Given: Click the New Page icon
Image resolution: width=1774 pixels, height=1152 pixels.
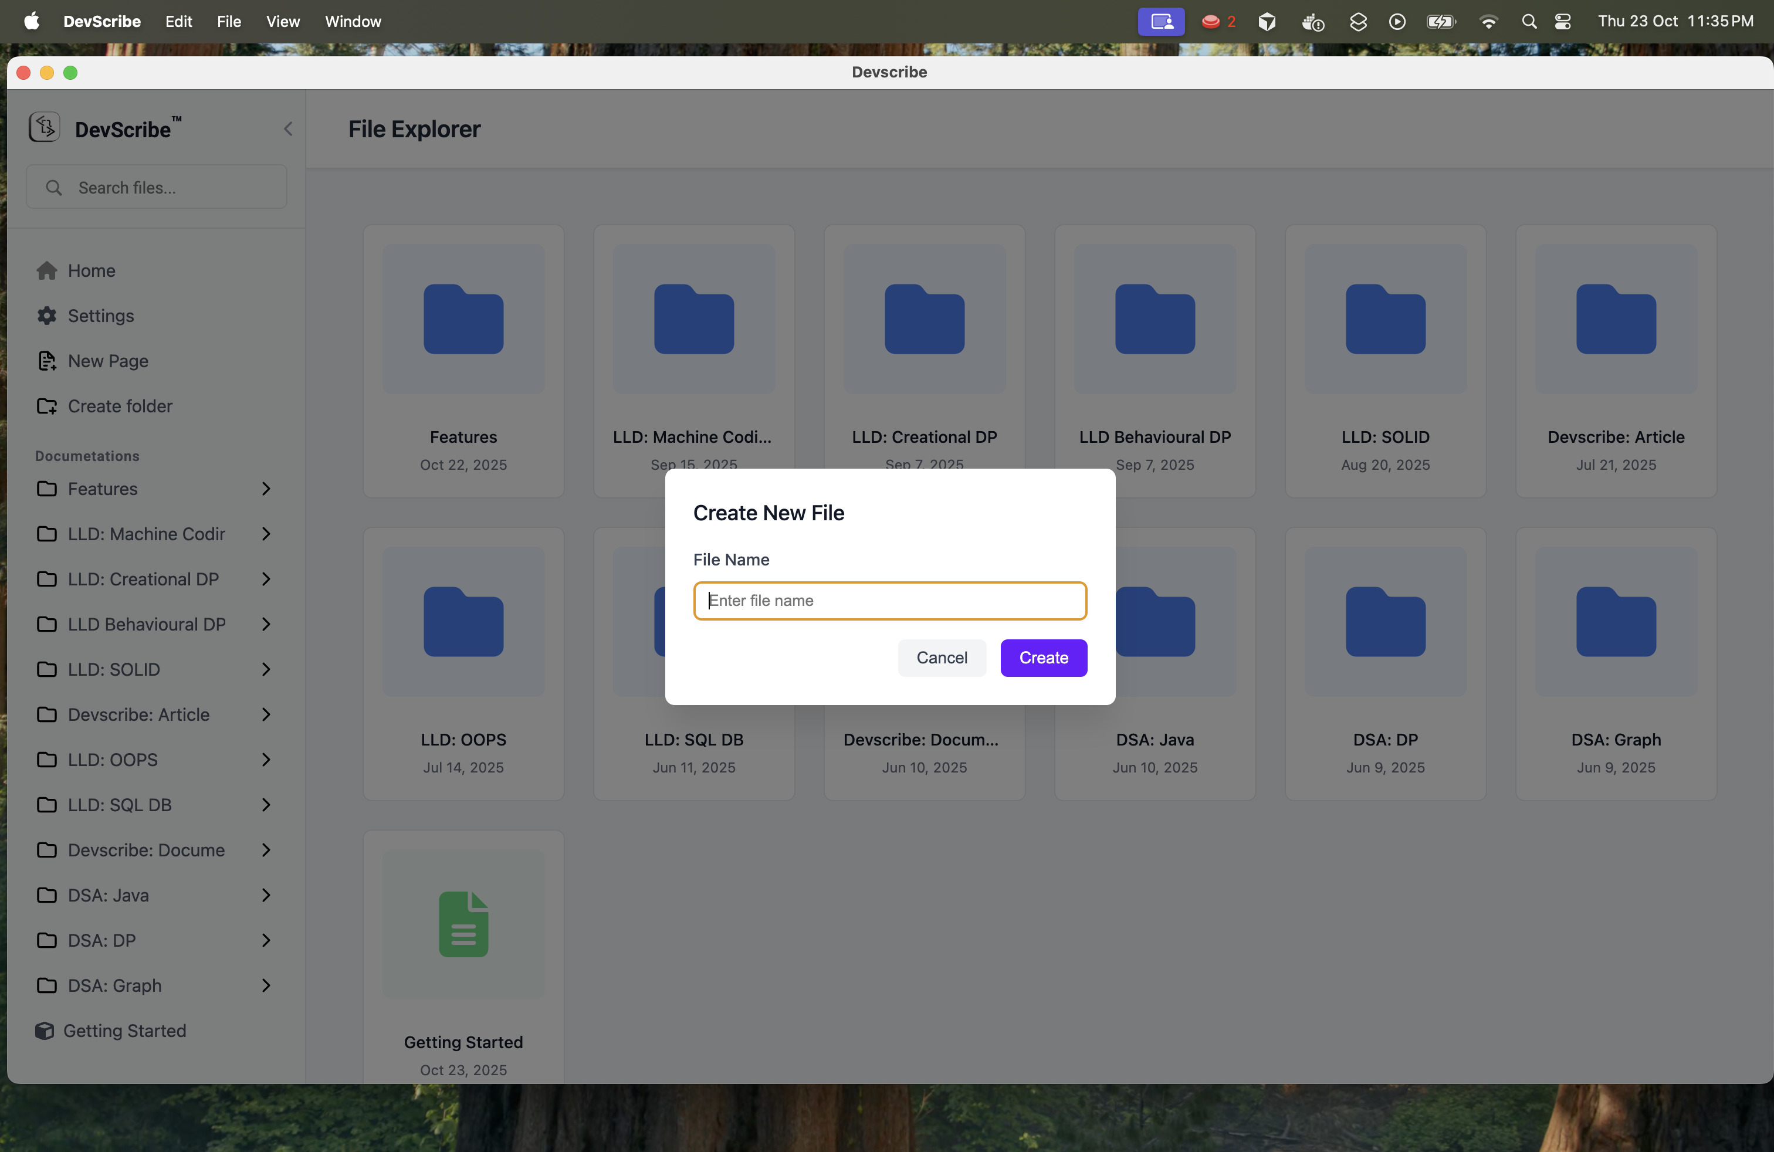Looking at the screenshot, I should click(47, 361).
